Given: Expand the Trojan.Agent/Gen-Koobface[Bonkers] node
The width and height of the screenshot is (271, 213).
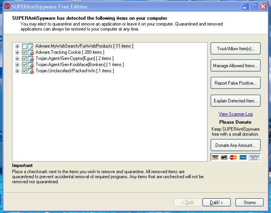Looking at the screenshot, I should click(17, 65).
